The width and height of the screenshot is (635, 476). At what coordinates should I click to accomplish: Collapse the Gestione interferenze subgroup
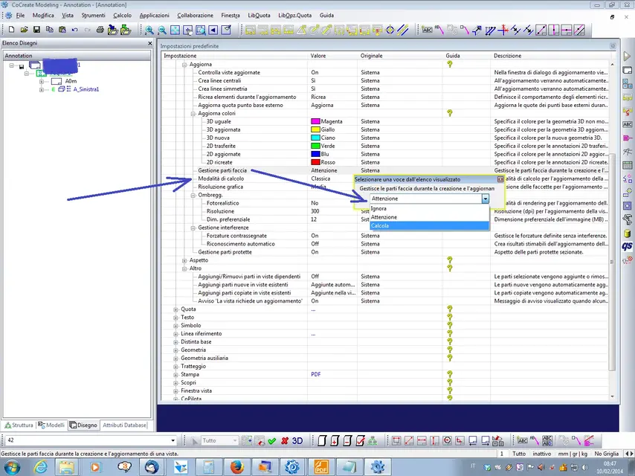(193, 228)
